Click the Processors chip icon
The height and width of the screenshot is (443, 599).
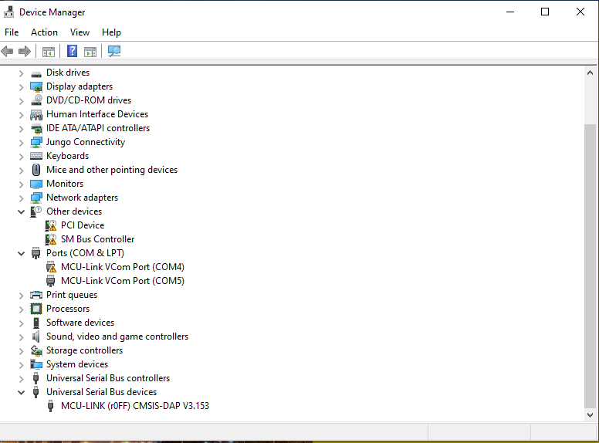(x=36, y=309)
